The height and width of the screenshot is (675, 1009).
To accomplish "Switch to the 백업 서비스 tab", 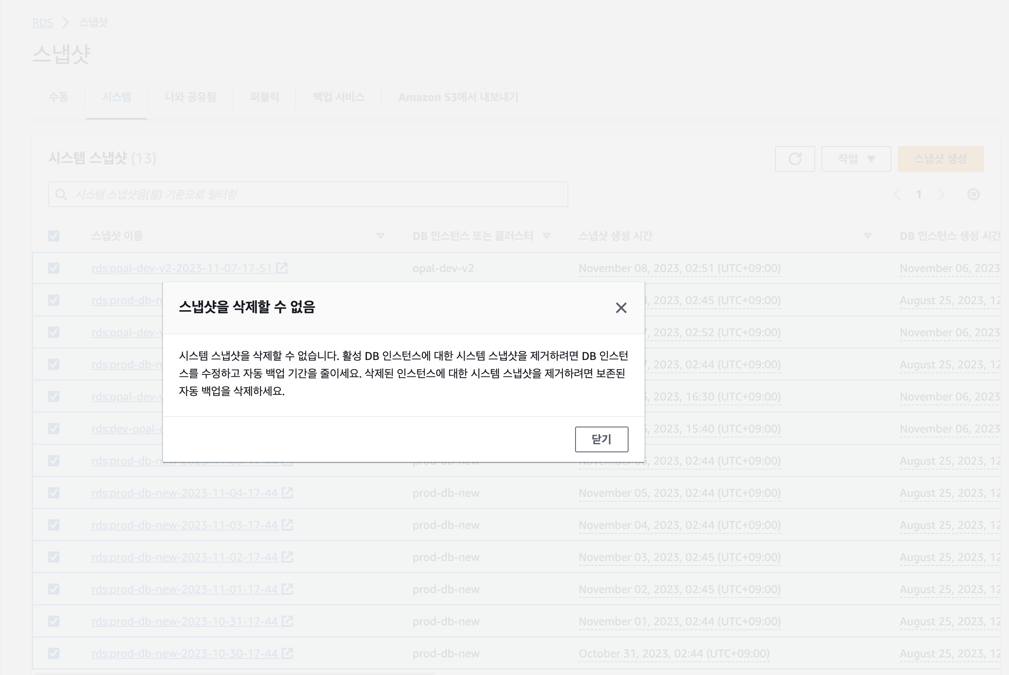I will click(338, 97).
